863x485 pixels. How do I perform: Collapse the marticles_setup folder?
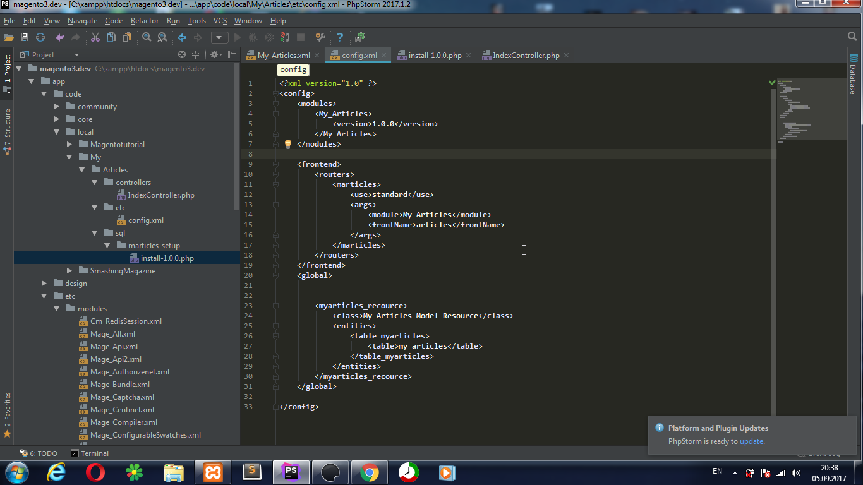[107, 246]
